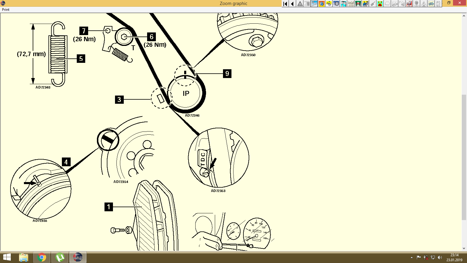Select the red airbag toolbar icon

click(409, 4)
